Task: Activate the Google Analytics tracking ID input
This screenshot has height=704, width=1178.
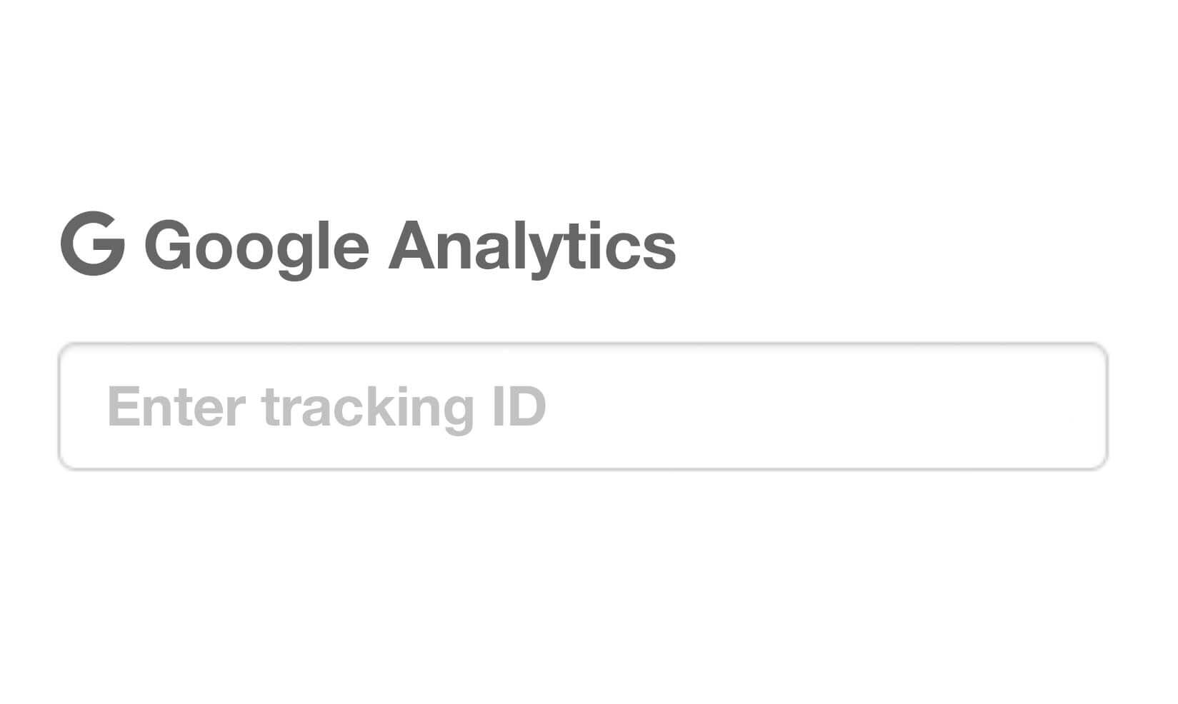Action: click(x=583, y=406)
